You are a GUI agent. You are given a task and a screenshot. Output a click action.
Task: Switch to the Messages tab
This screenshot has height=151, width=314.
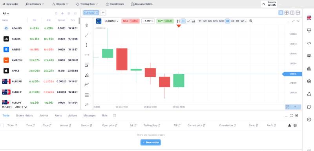click(89, 115)
